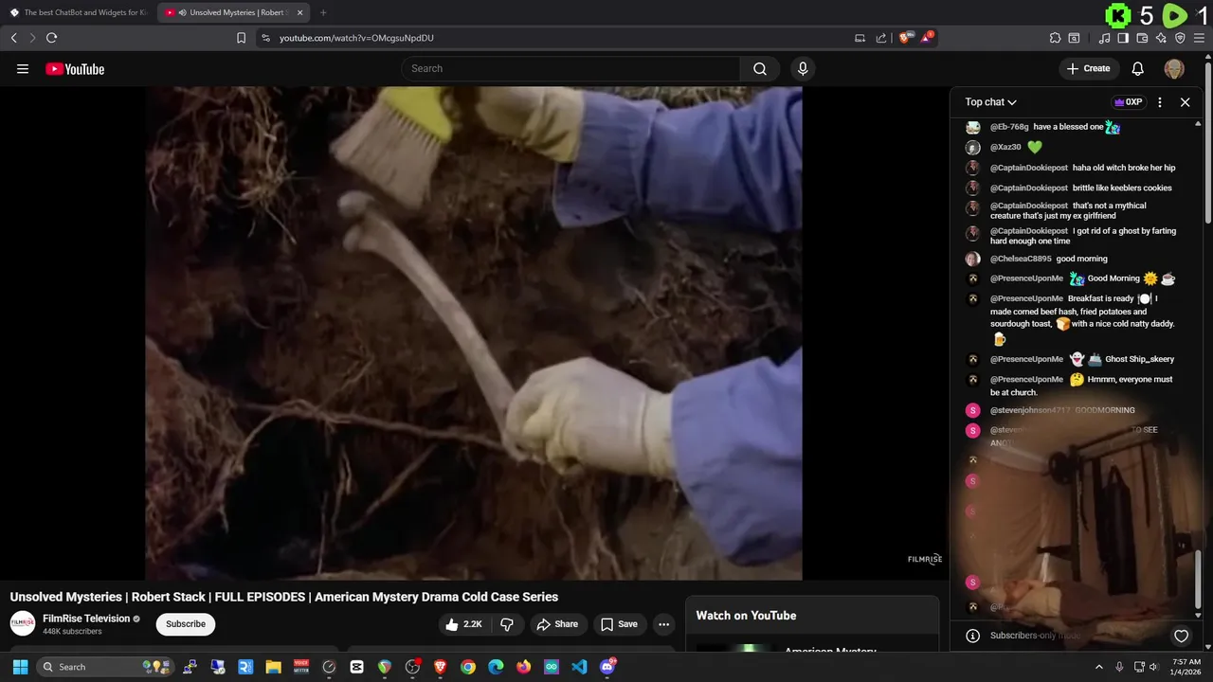The image size is (1213, 682).
Task: Open Brave Wallet icon
Action: tap(1142, 38)
